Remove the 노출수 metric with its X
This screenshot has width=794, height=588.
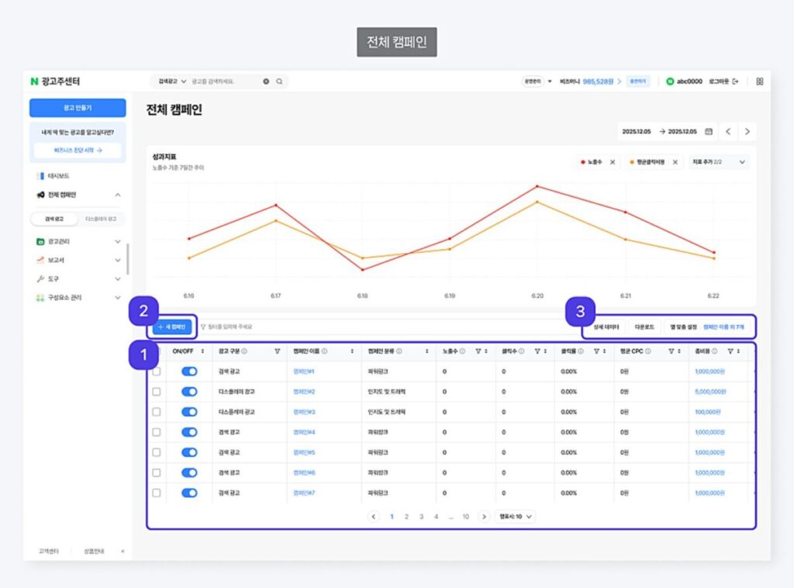coord(612,162)
